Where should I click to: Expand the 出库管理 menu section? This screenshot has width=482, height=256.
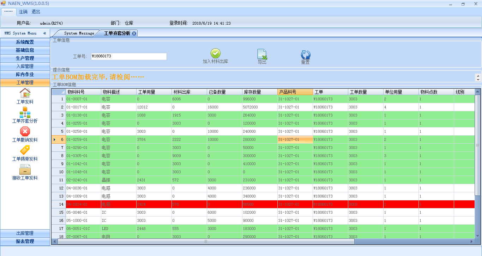(x=25, y=233)
